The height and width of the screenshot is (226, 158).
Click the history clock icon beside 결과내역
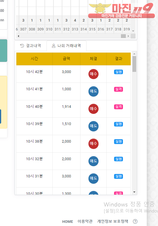[x=22, y=46]
